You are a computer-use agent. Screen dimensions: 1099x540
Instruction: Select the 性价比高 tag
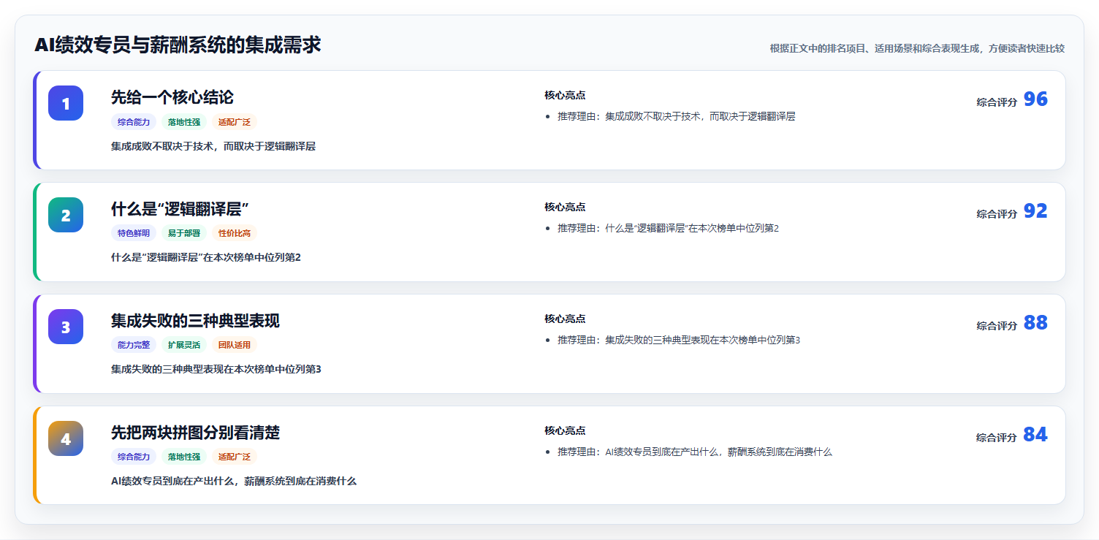coord(235,234)
